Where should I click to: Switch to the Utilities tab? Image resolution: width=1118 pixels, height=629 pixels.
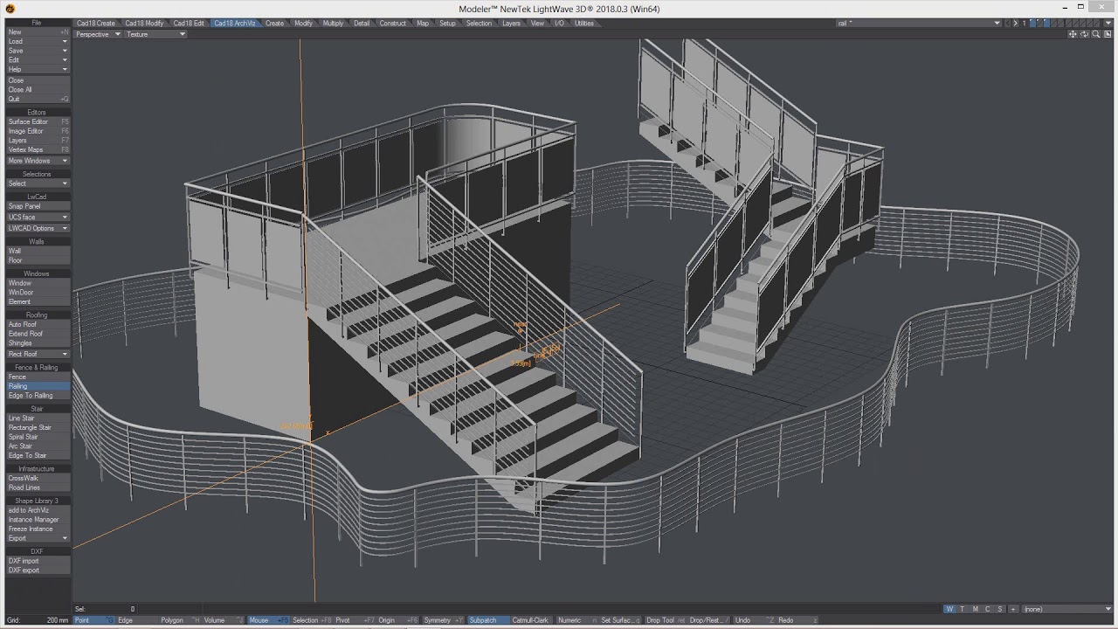584,24
